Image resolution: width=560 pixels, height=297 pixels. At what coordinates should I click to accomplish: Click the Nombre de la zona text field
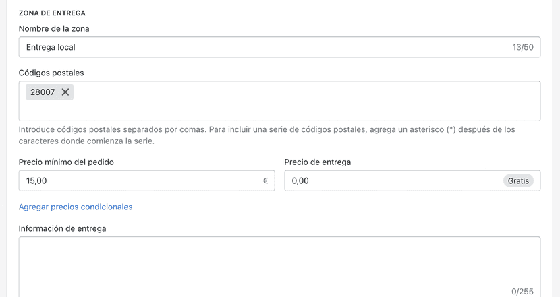click(x=263, y=47)
